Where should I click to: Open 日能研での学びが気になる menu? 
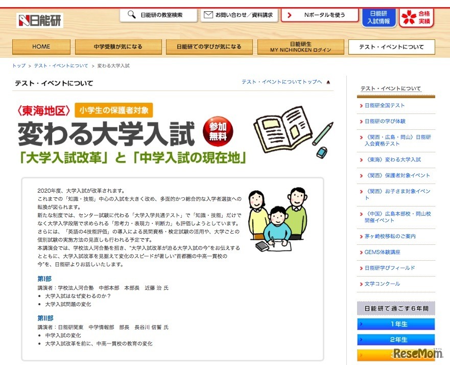tap(209, 47)
